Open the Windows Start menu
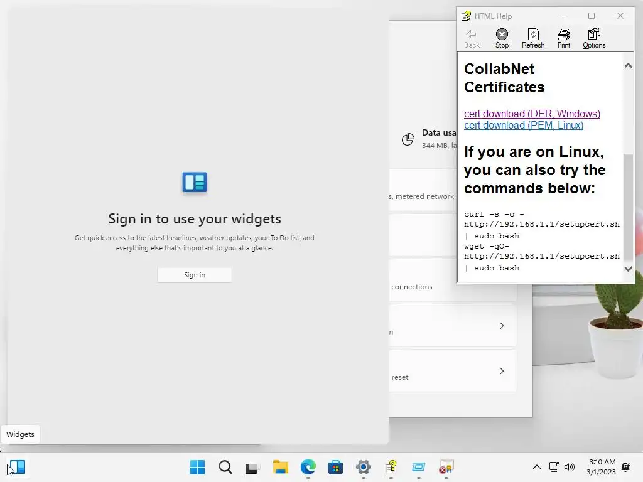The image size is (643, 482). click(x=197, y=467)
